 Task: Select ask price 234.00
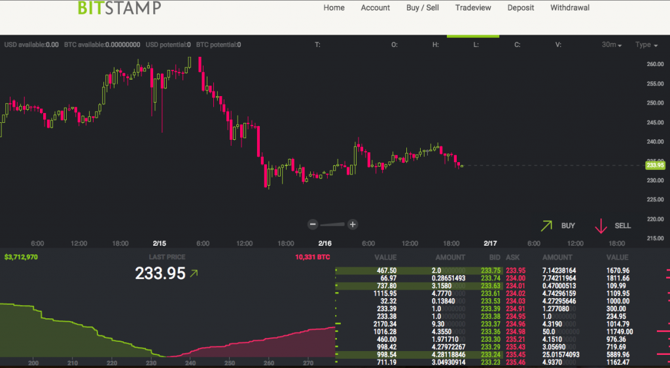pos(516,278)
